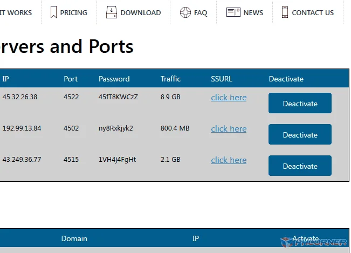Click the phone icon by Contact Us
The height and width of the screenshot is (253, 351).
click(285, 12)
